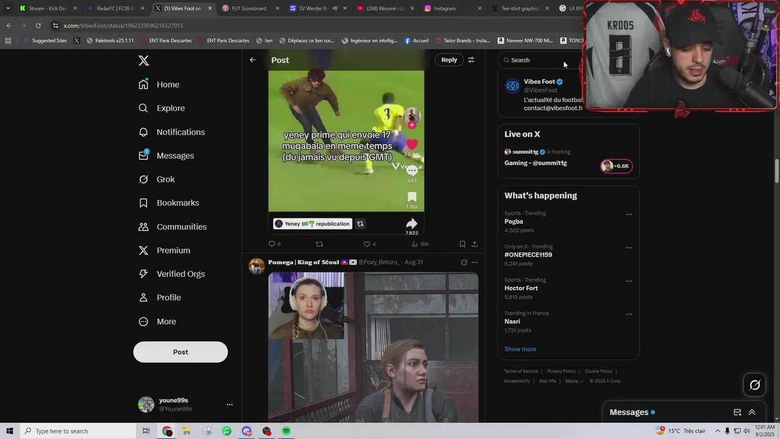Open more options for Nasri trend
780x439 pixels.
click(629, 315)
